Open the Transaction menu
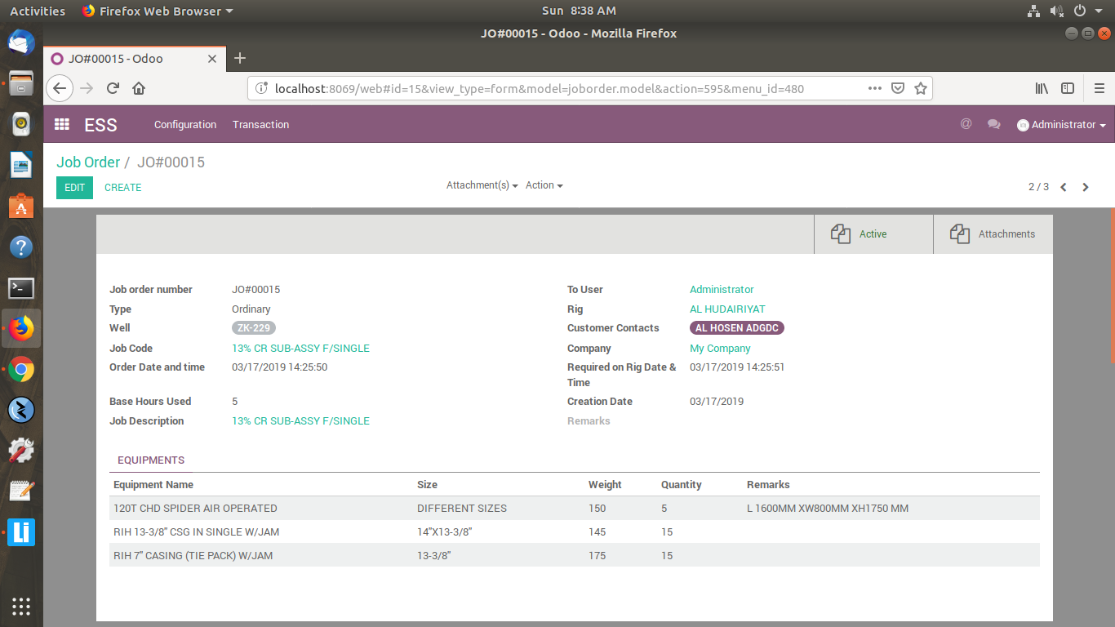This screenshot has height=627, width=1115. pos(260,124)
